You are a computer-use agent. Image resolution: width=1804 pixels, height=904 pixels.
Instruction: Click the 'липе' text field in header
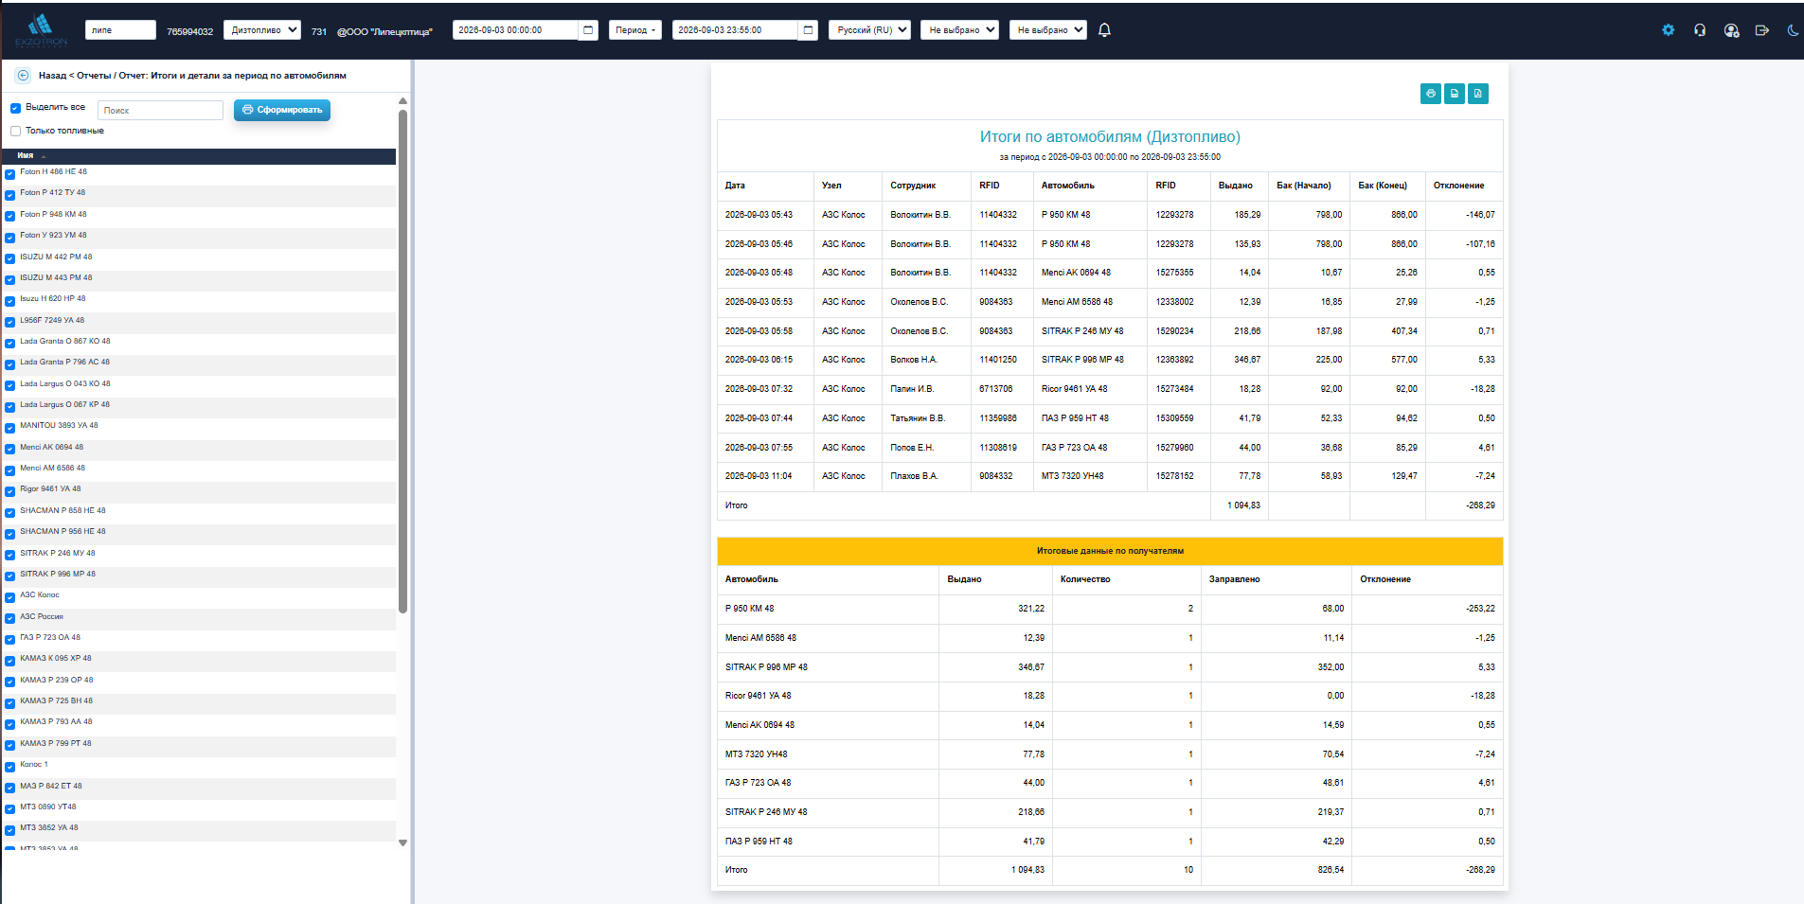coord(120,30)
